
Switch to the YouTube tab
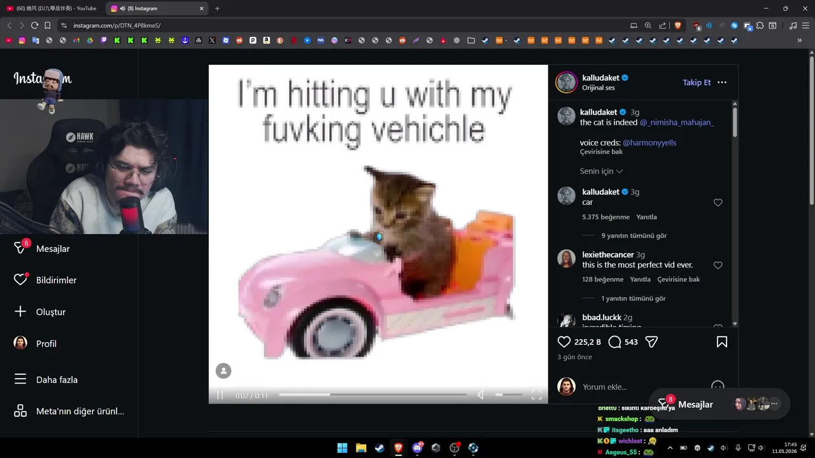[52, 8]
